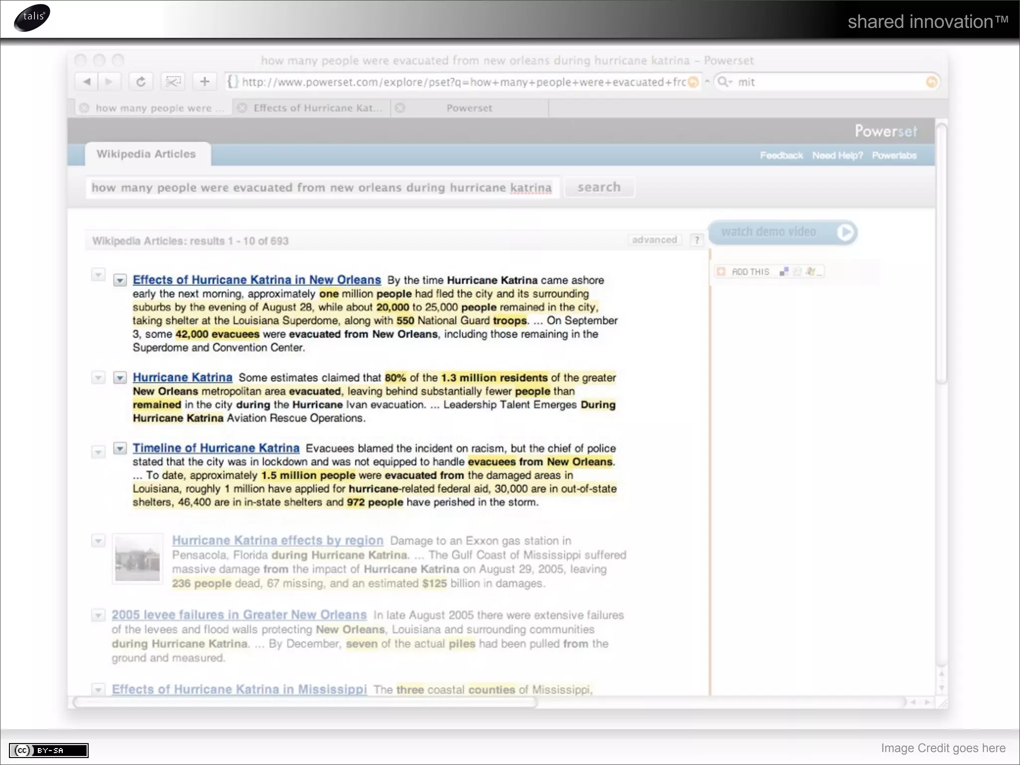Expand arrow for 'Effects of Hurricane Katrina in Mississippi'
Screen dimensions: 1020x765
pyautogui.click(x=99, y=690)
